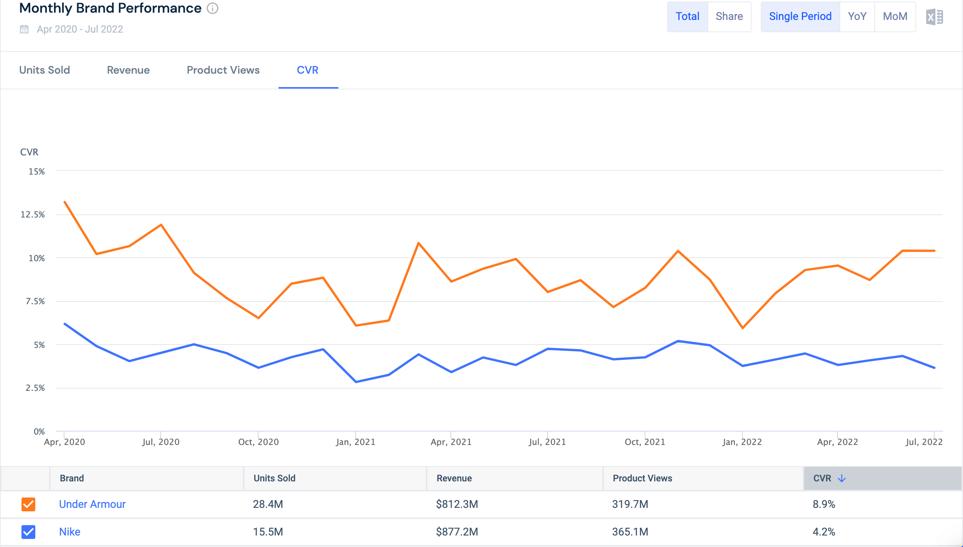The height and width of the screenshot is (547, 963).
Task: Click the Total period icon
Action: (688, 16)
